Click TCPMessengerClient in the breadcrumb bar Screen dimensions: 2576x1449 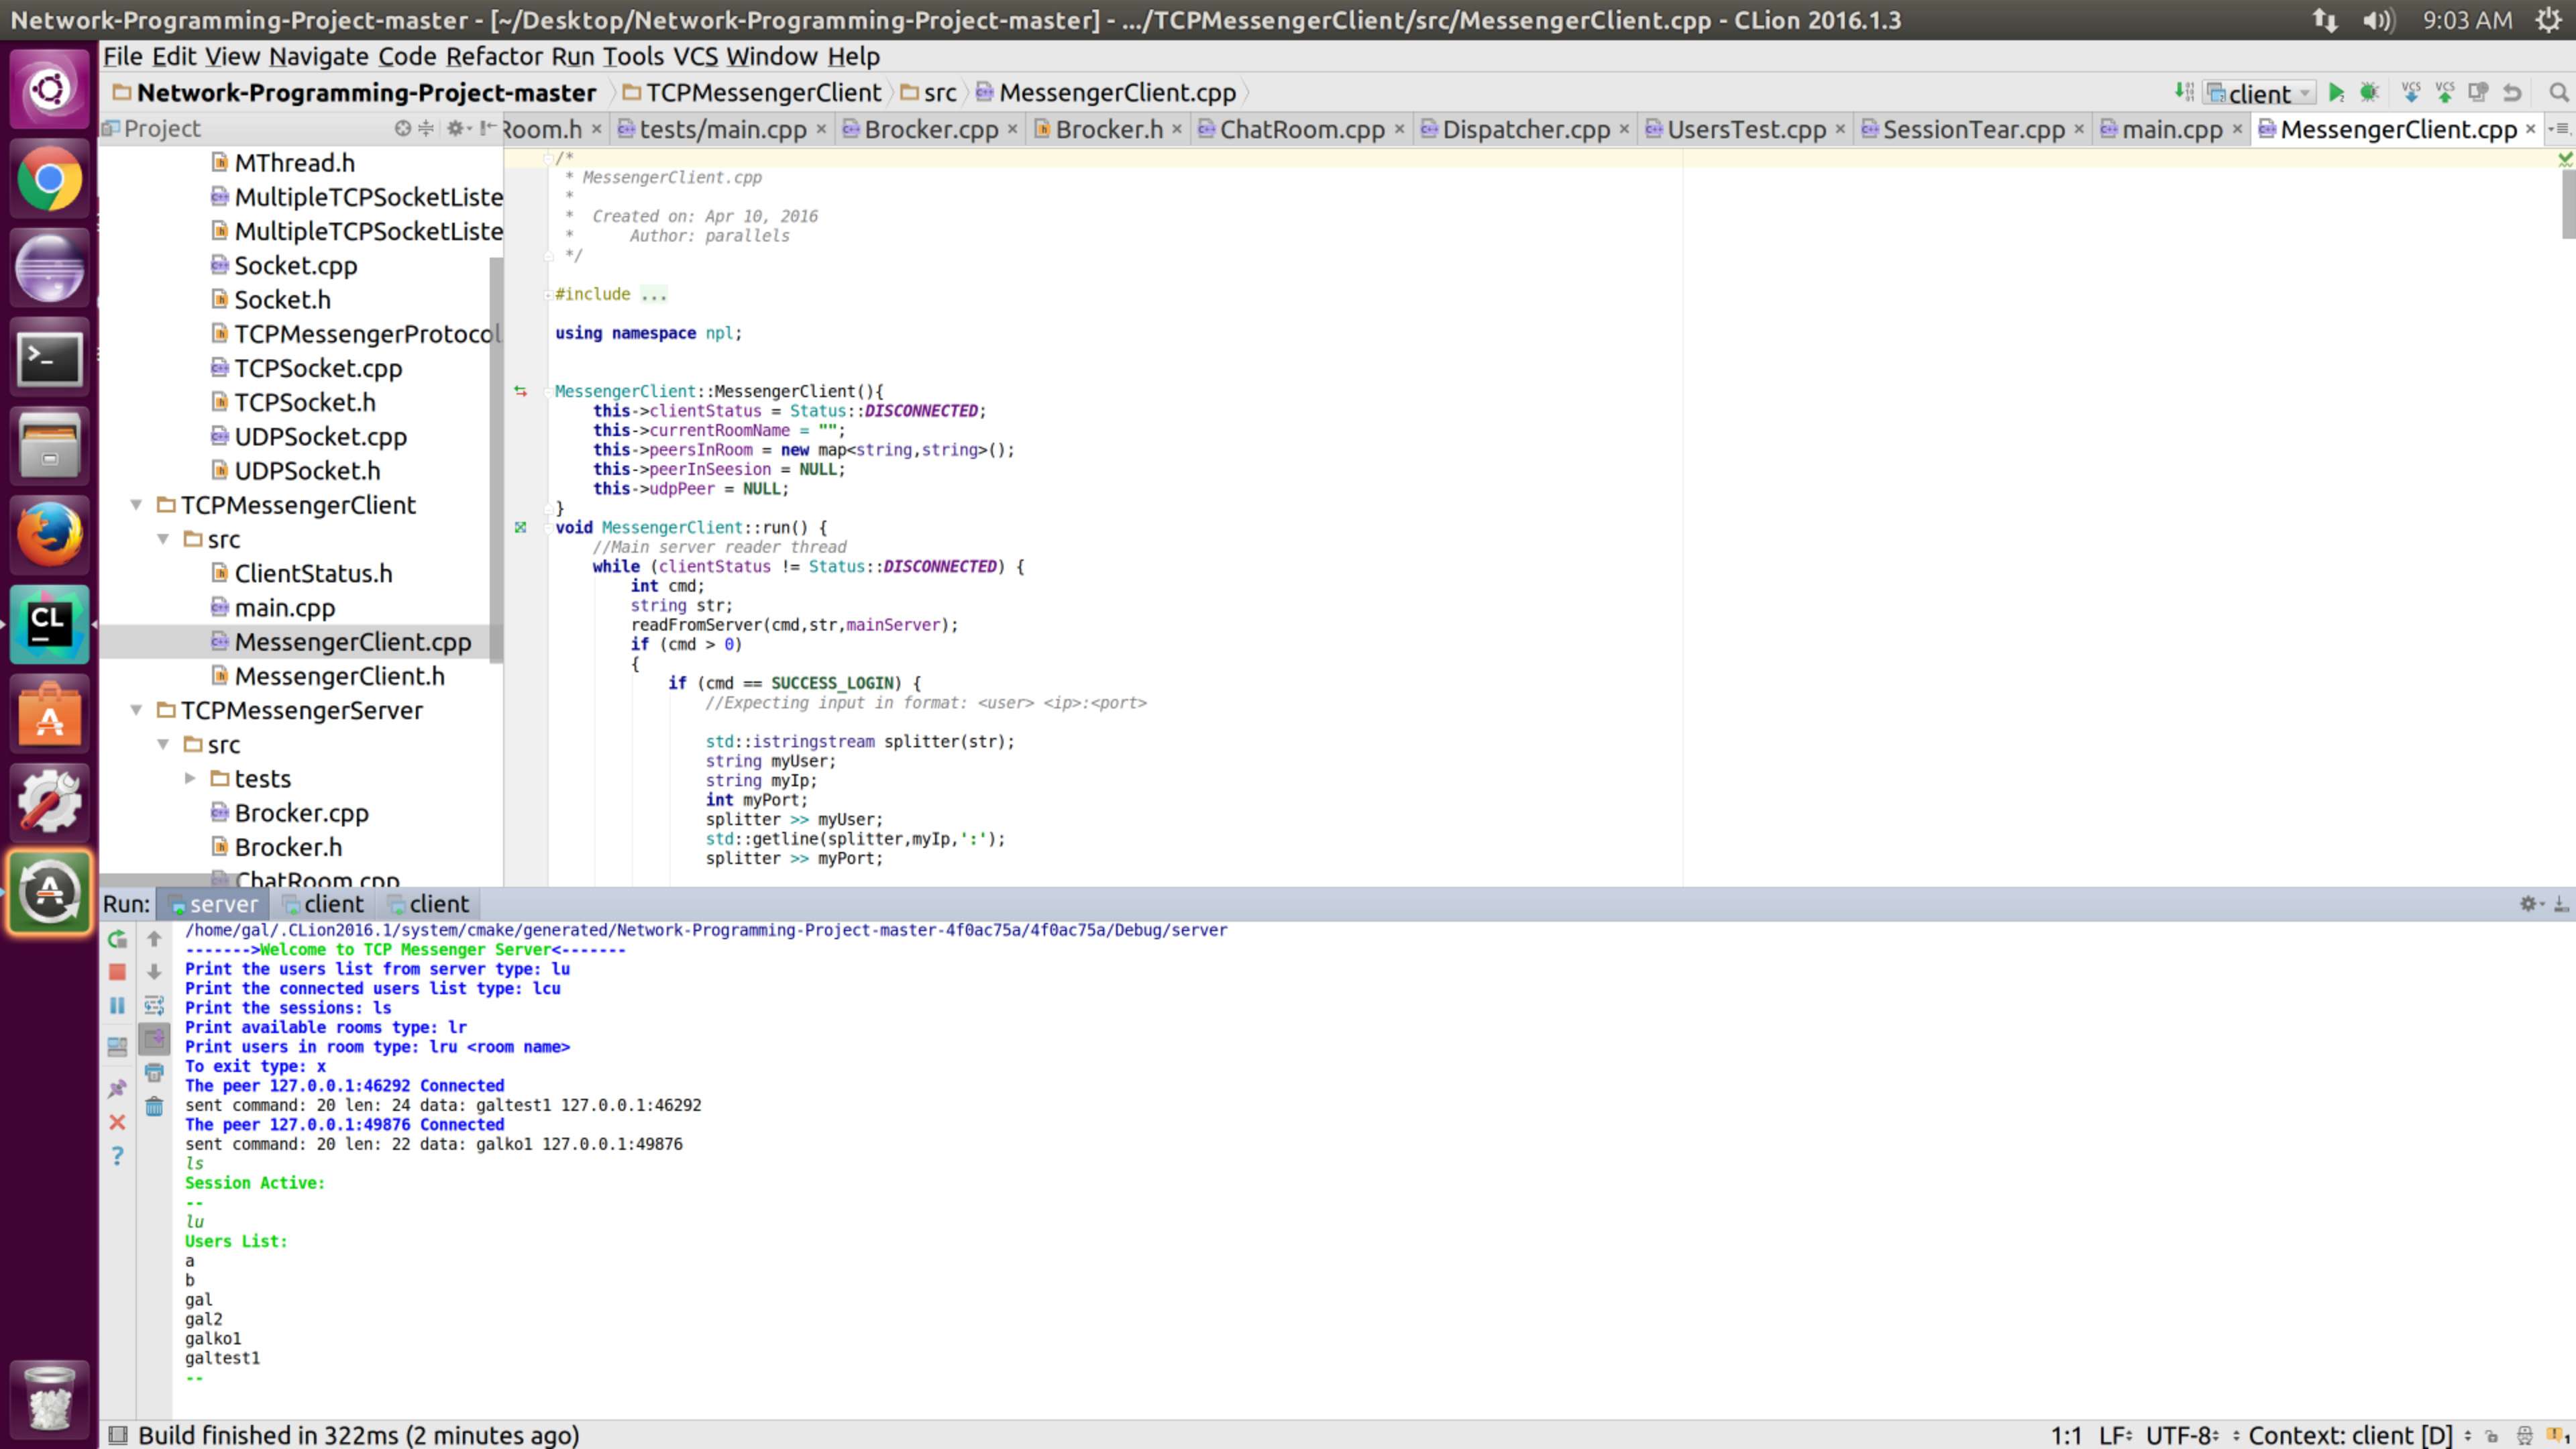tap(762, 93)
